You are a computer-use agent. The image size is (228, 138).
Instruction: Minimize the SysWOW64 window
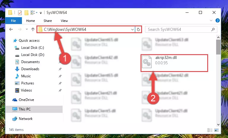[187, 12]
